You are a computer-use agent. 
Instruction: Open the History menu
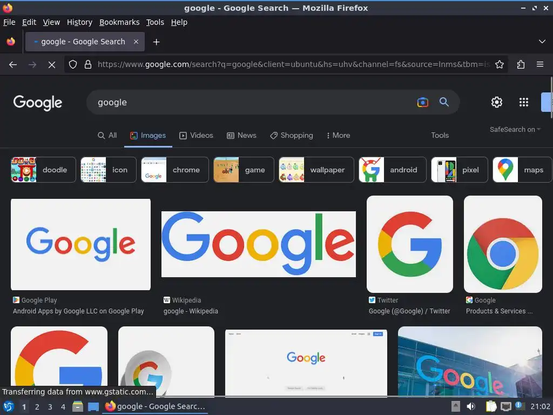tap(79, 22)
